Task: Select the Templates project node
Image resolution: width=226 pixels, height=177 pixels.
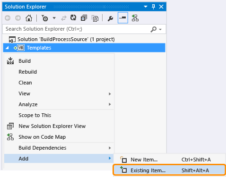Action: coord(84,48)
